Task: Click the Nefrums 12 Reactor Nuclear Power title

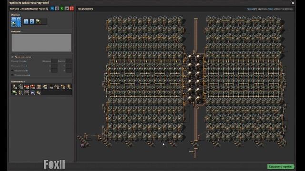Action: (28, 9)
